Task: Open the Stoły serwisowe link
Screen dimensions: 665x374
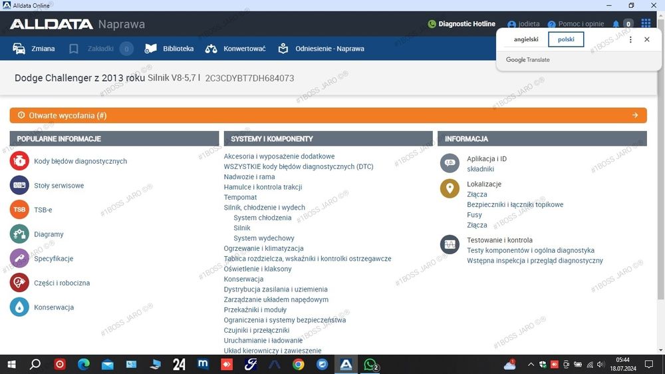Action: pyautogui.click(x=59, y=186)
